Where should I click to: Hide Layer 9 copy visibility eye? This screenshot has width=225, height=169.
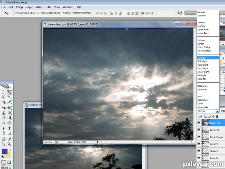(x=199, y=137)
